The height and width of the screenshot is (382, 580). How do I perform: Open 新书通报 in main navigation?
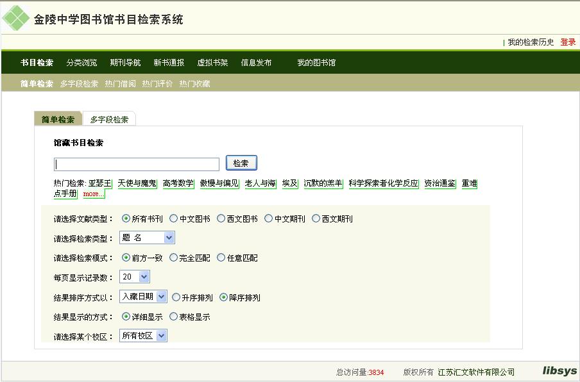coord(169,62)
